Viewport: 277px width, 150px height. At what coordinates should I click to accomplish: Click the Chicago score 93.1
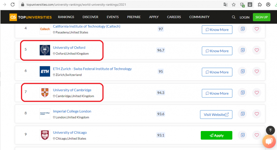pyautogui.click(x=161, y=135)
